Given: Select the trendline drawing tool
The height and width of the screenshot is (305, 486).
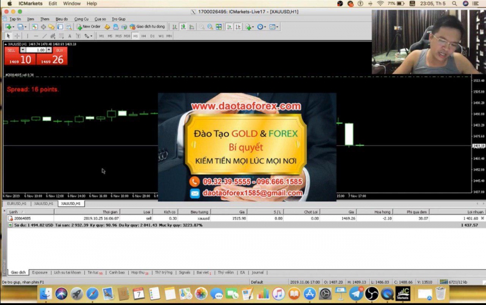Looking at the screenshot, I should (x=44, y=36).
